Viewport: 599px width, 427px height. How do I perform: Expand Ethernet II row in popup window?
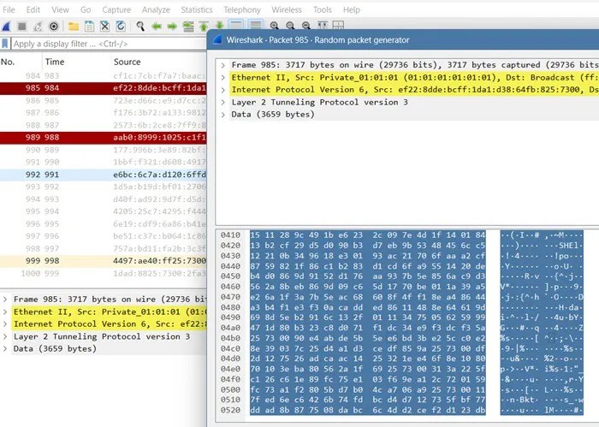(222, 77)
